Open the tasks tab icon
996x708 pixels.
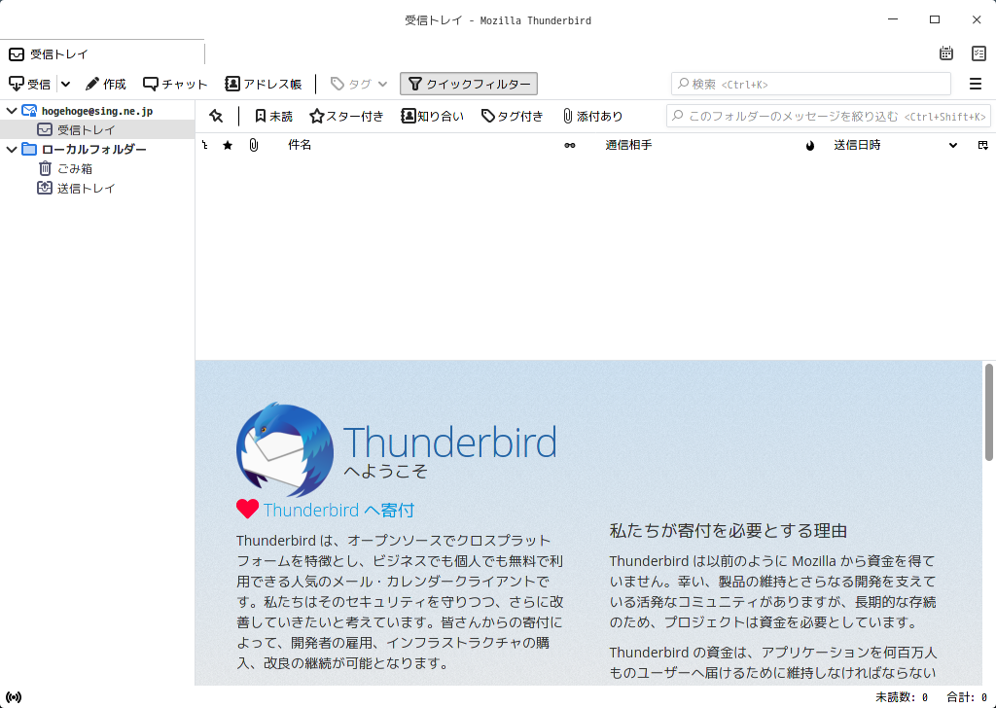tap(978, 53)
